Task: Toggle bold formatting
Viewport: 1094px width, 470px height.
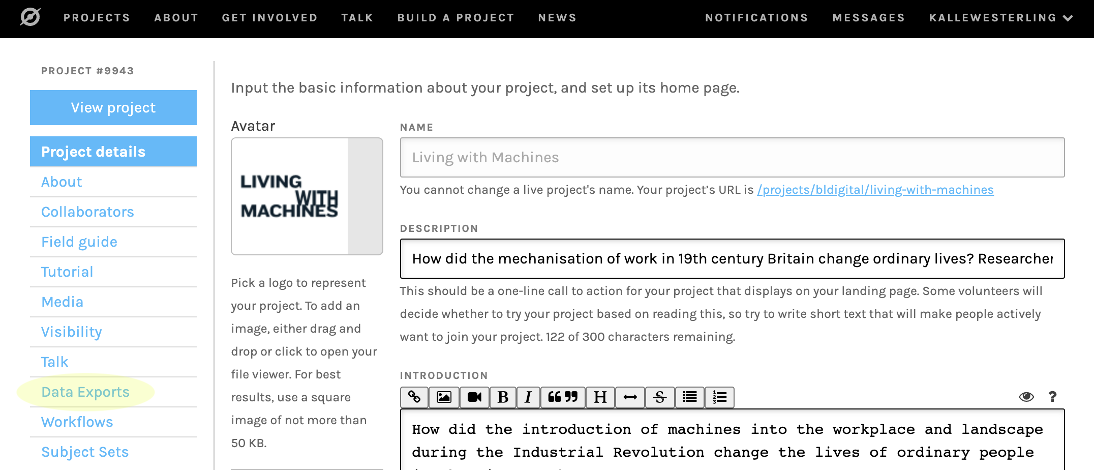Action: click(x=503, y=397)
